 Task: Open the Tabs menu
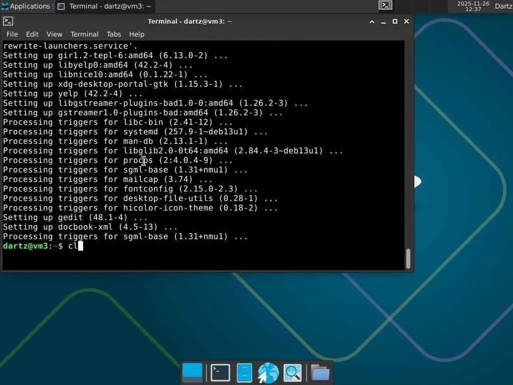[x=114, y=34]
